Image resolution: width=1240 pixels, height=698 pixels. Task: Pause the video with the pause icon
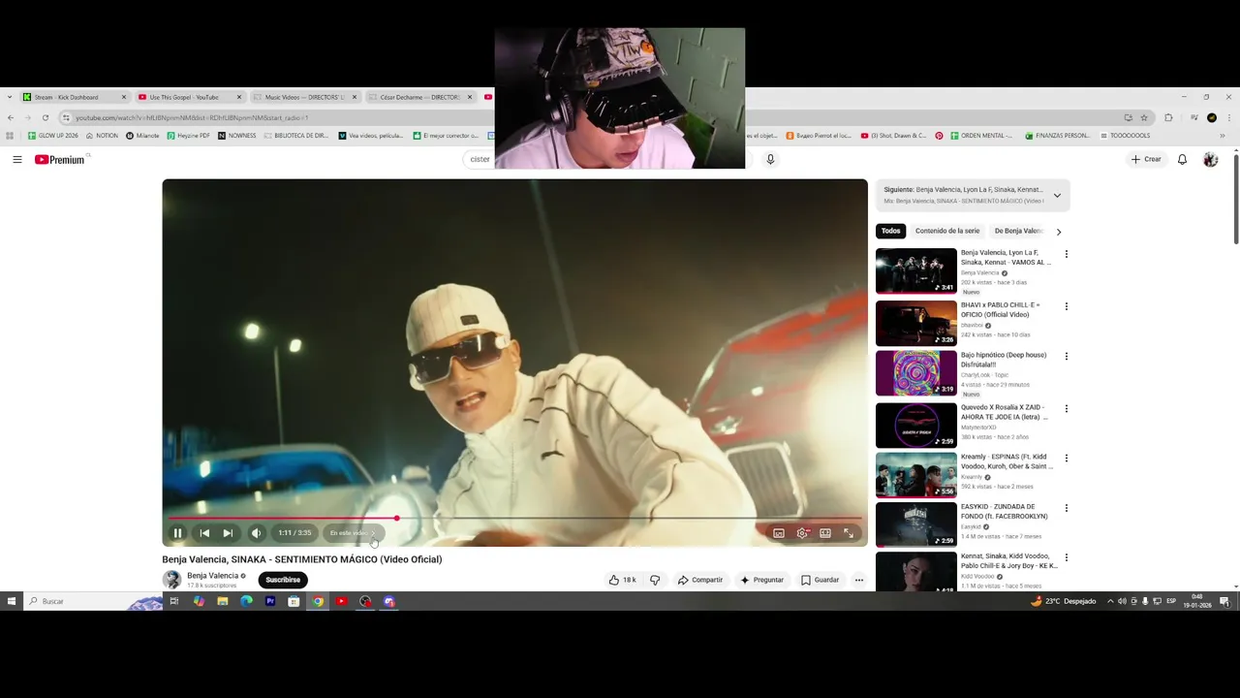(177, 533)
